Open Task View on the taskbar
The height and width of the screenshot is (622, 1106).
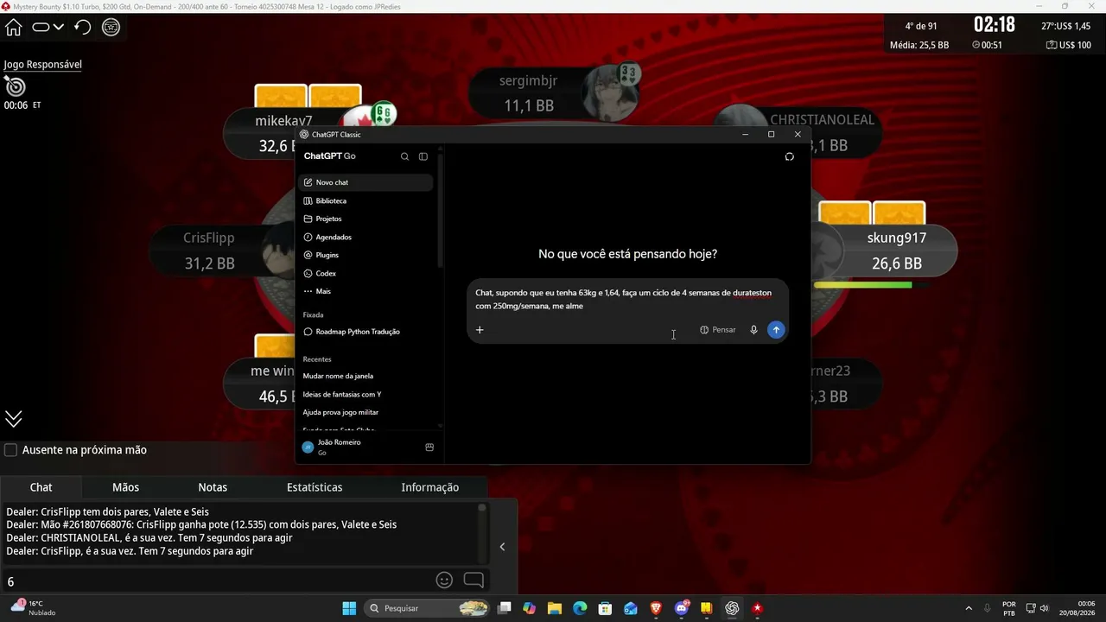505,608
